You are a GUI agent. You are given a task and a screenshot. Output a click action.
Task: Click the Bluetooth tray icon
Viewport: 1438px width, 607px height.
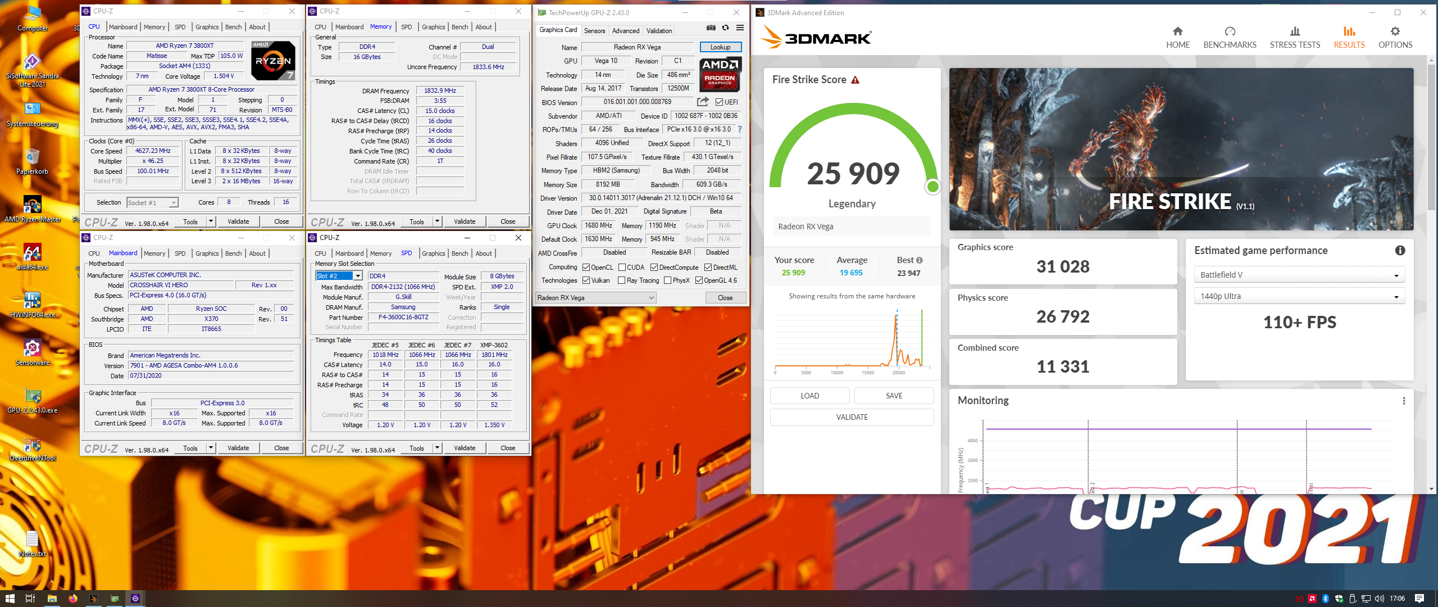(1325, 599)
